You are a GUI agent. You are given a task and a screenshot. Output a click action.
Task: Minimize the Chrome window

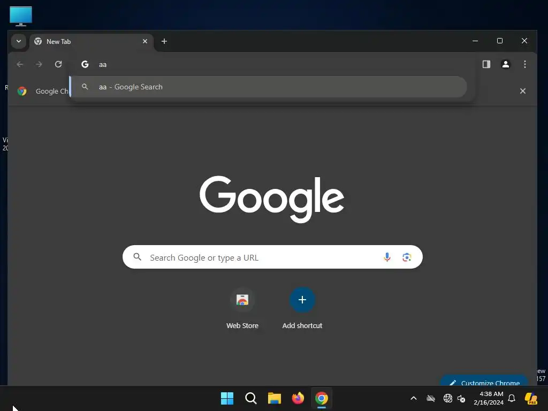475,41
